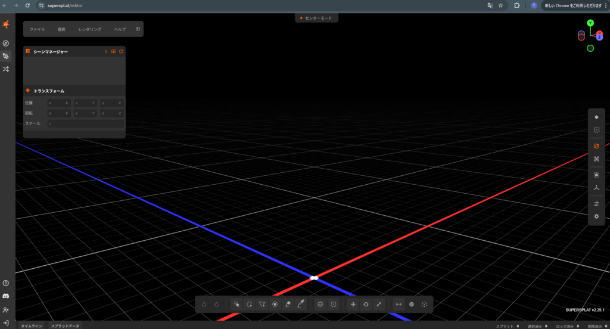Open the Discord icon in sidebar
The width and height of the screenshot is (610, 329).
pyautogui.click(x=6, y=296)
